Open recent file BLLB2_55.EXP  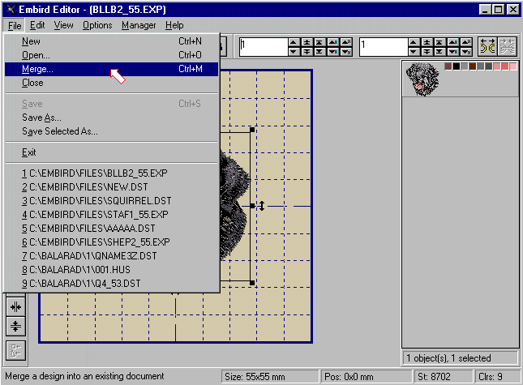click(x=111, y=173)
